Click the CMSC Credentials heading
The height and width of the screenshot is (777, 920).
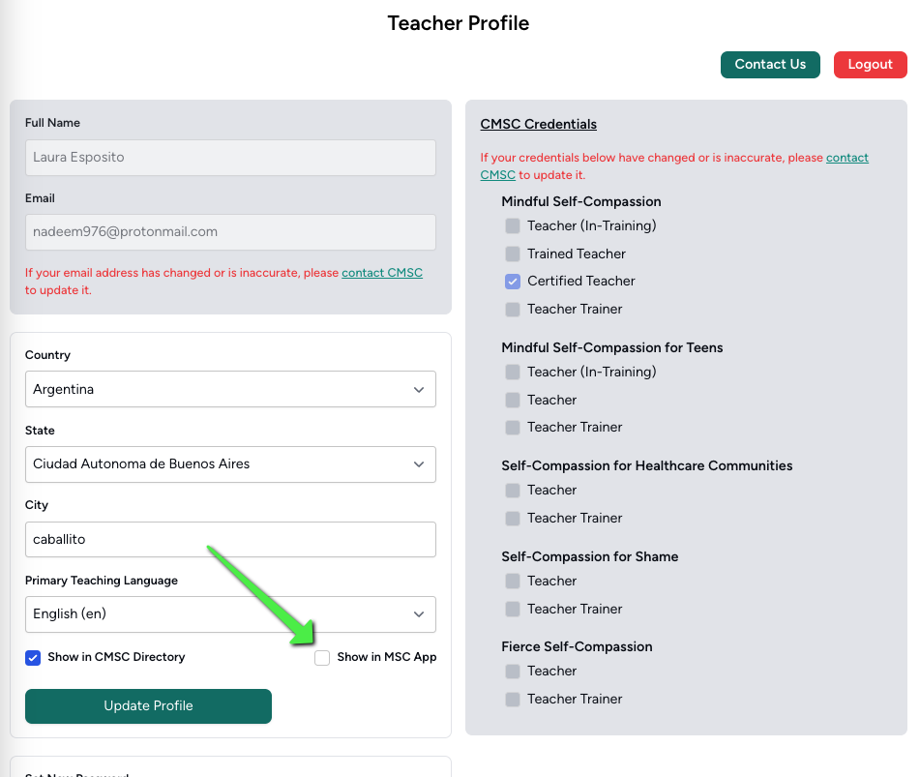point(538,125)
